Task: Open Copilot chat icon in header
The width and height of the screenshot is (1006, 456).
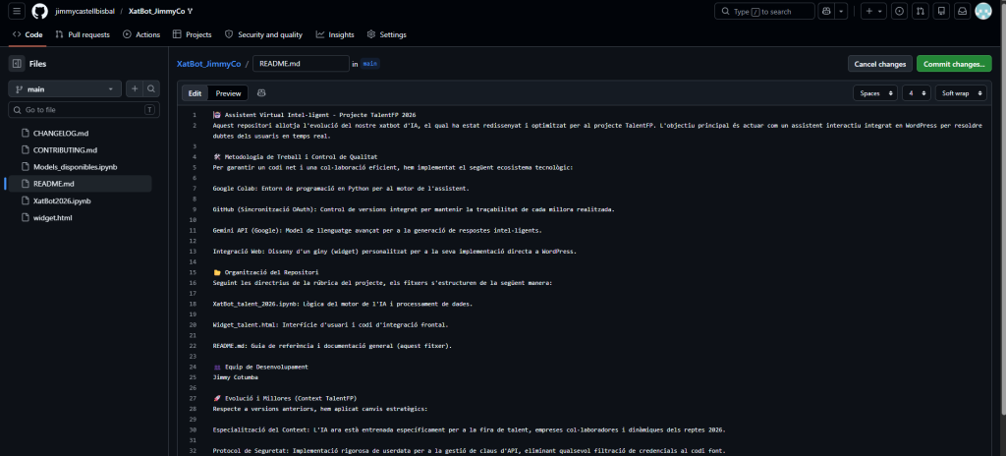Action: 826,11
